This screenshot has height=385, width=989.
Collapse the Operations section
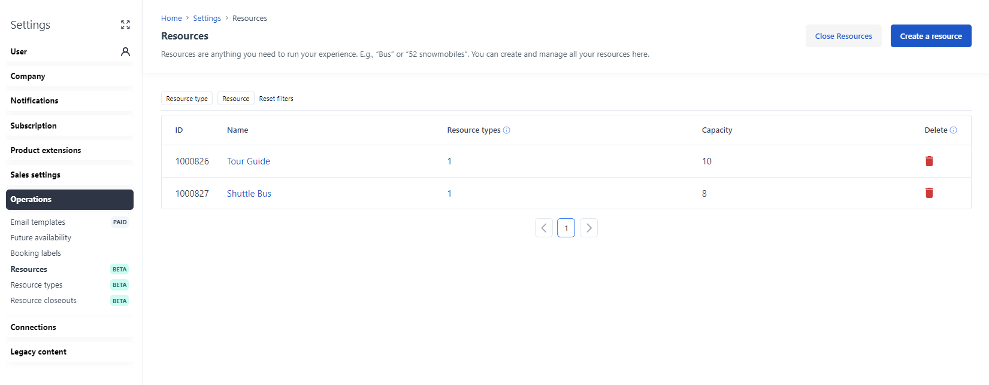(x=69, y=200)
